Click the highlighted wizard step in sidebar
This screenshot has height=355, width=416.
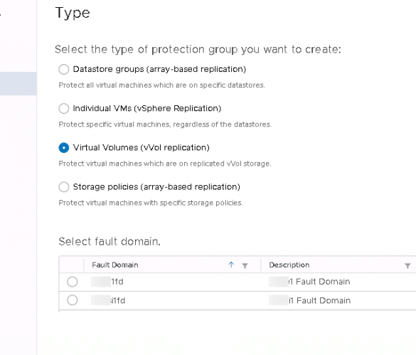click(18, 83)
